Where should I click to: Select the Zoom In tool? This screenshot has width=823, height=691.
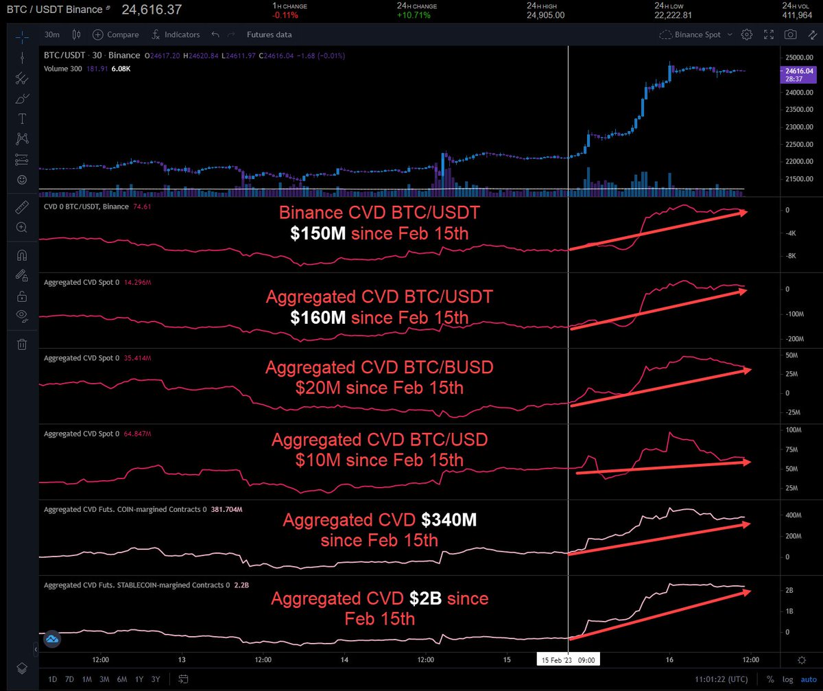21,226
